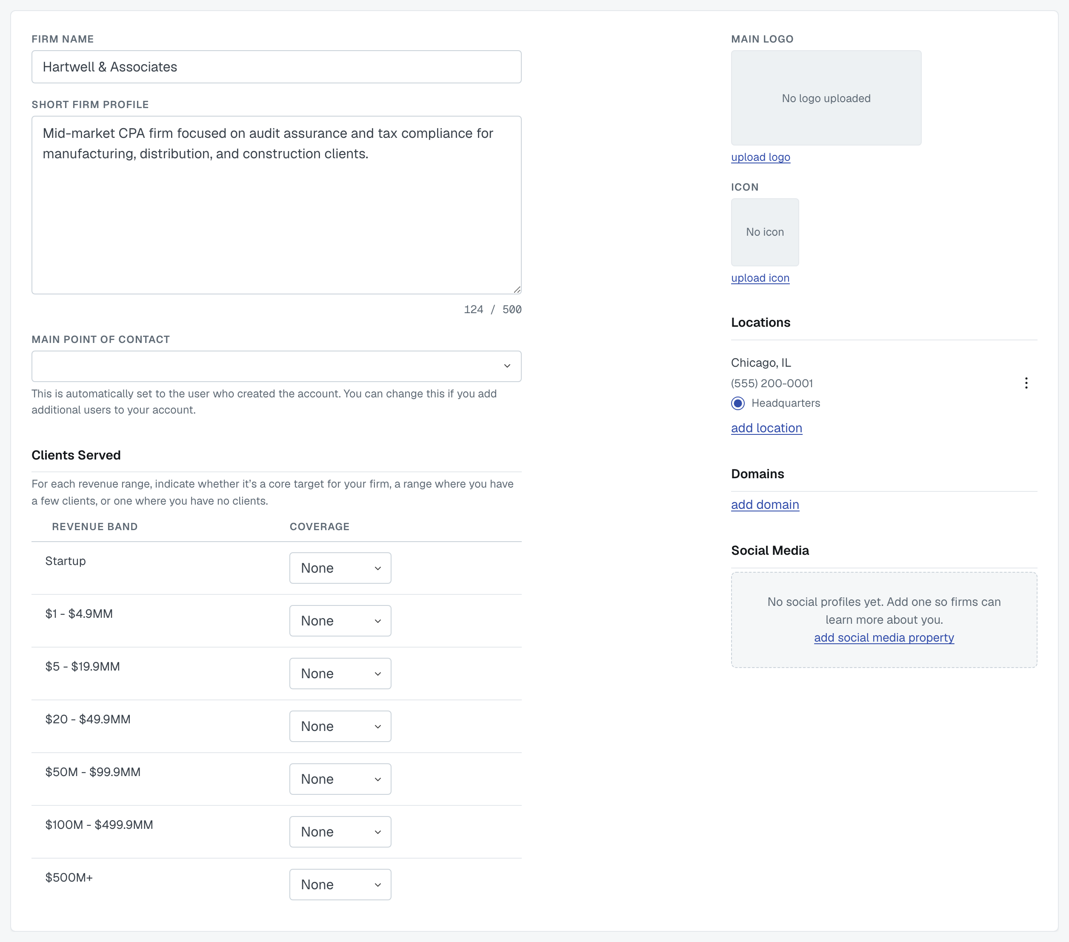The height and width of the screenshot is (942, 1069).
Task: Click the Social Media section heading
Action: (x=770, y=551)
